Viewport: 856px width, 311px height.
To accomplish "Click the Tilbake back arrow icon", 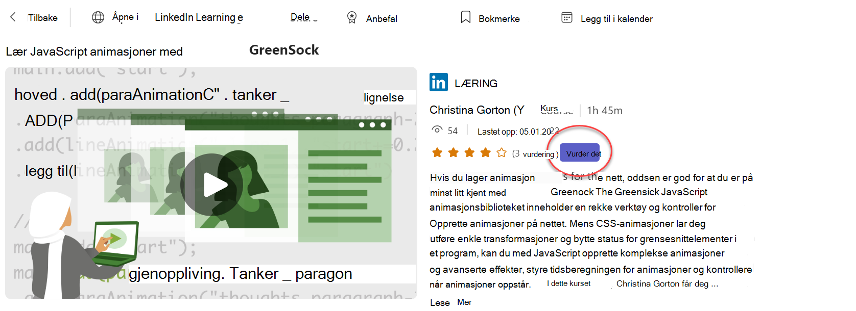I will [13, 17].
